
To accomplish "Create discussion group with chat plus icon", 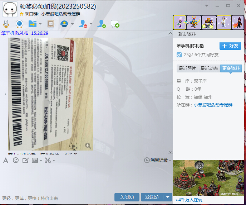I will [115, 24].
